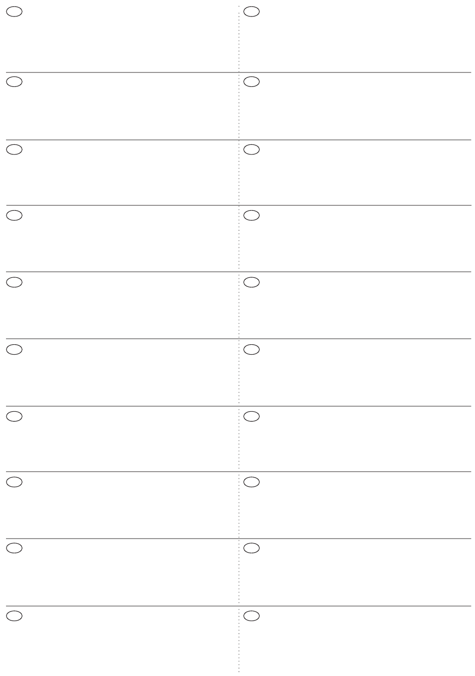Mark the third-row oval on the right
This screenshot has width=475, height=676.
pyautogui.click(x=251, y=149)
